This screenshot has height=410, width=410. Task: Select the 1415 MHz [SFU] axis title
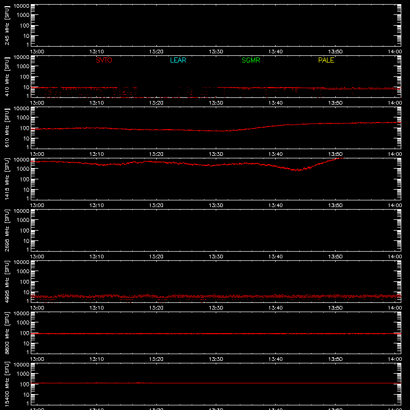7,179
